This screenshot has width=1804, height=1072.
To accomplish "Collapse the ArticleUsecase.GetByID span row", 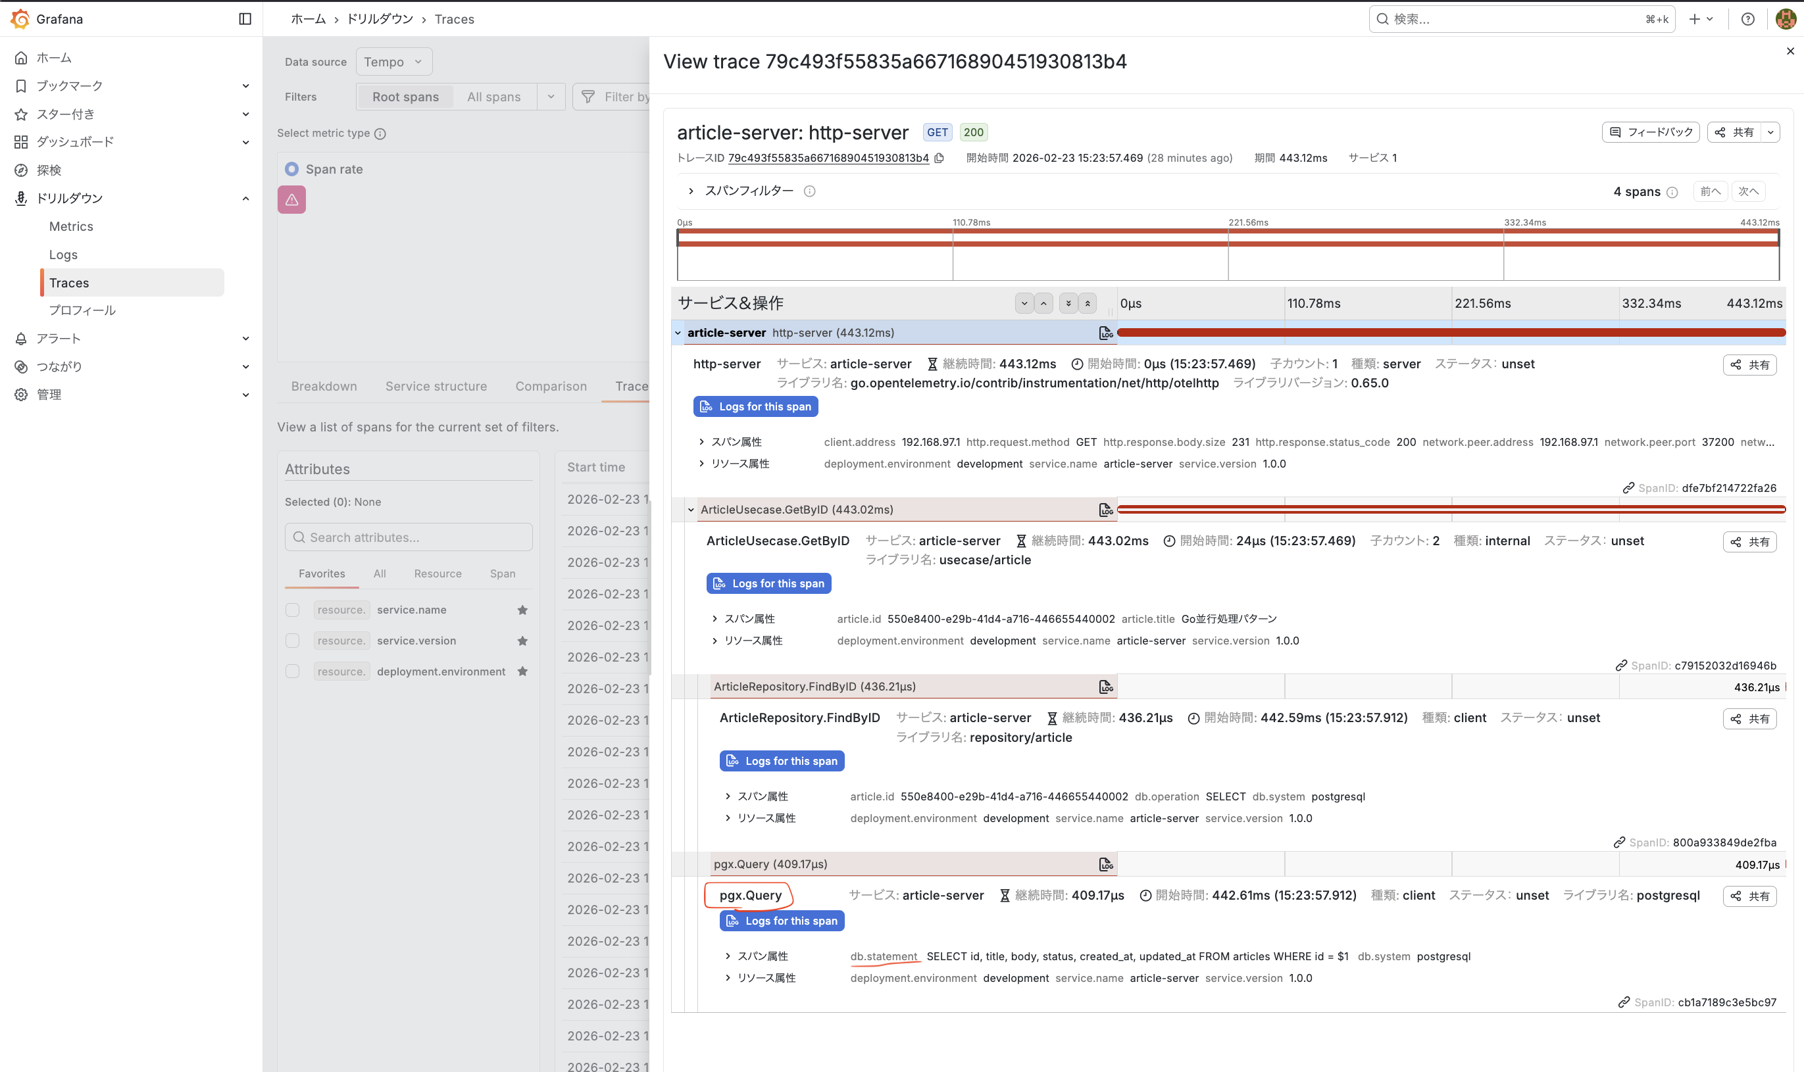I will pyautogui.click(x=691, y=510).
